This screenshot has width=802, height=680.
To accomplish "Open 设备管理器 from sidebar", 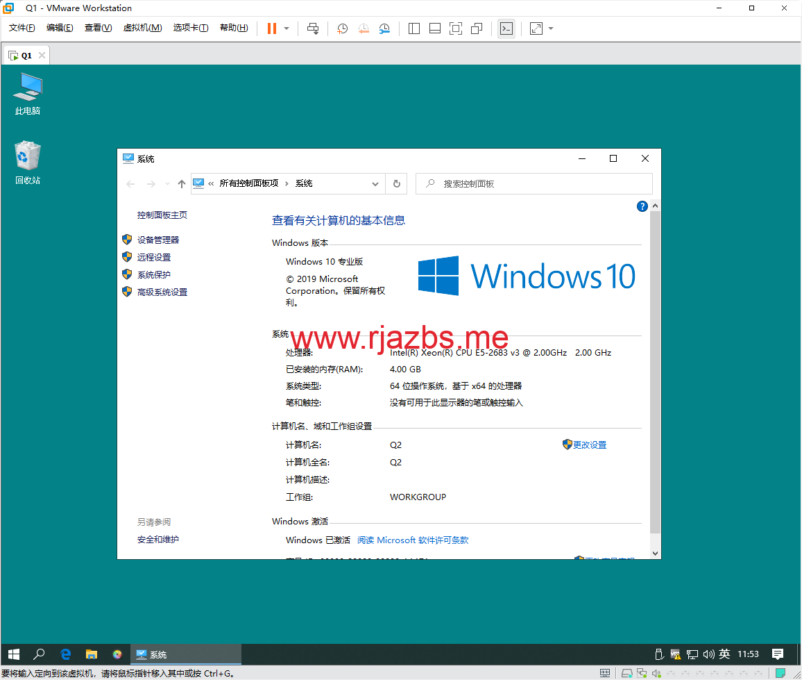I will click(x=158, y=240).
